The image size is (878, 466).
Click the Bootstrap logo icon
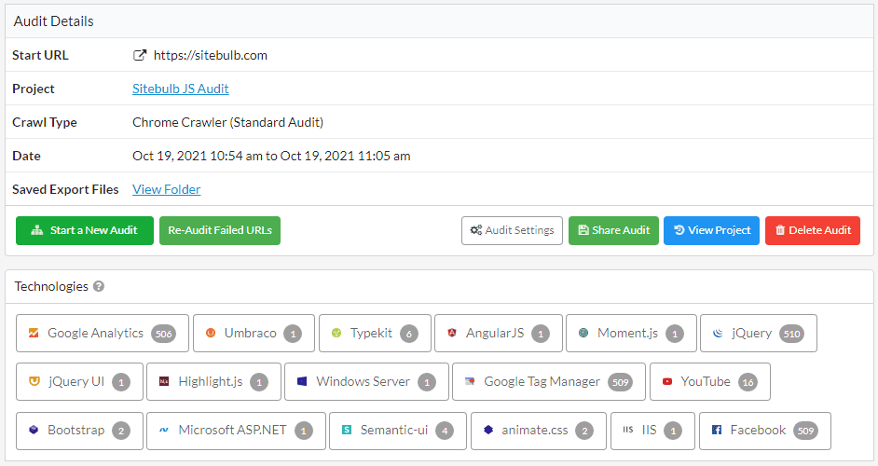pos(34,431)
